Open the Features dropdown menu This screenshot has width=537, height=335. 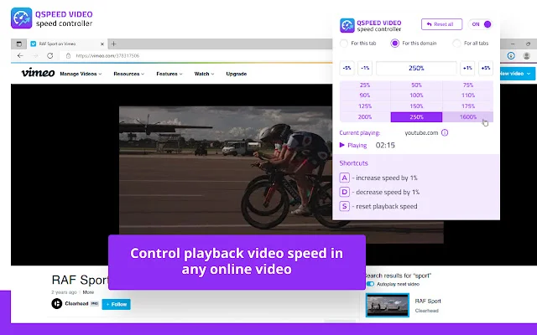pos(169,74)
